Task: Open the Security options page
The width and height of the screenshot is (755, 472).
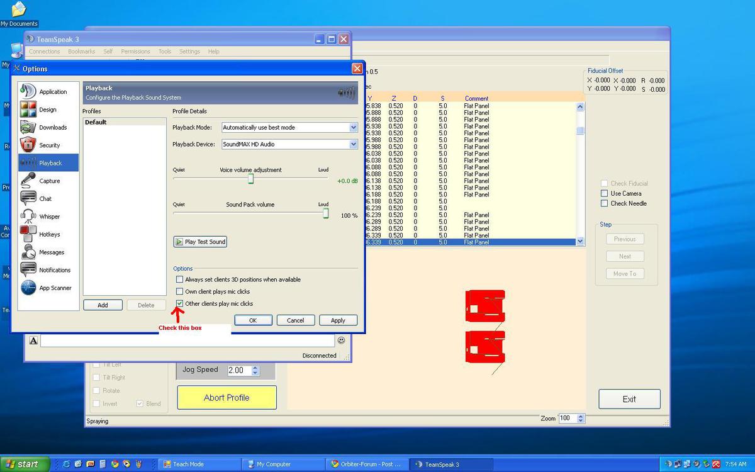Action: point(48,145)
